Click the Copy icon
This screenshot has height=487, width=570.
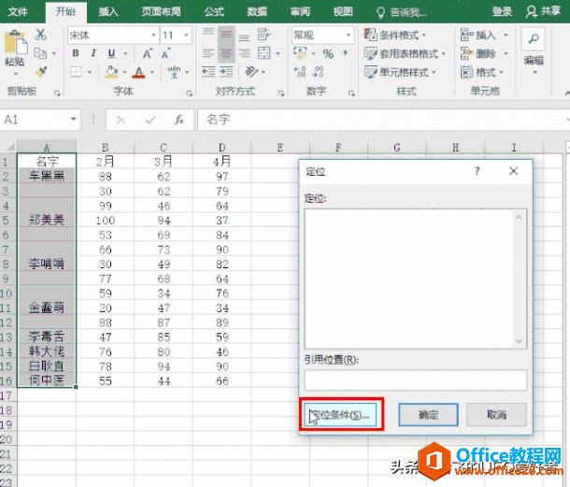[40, 53]
